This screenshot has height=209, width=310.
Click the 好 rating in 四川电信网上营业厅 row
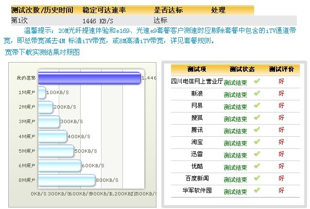point(281,81)
